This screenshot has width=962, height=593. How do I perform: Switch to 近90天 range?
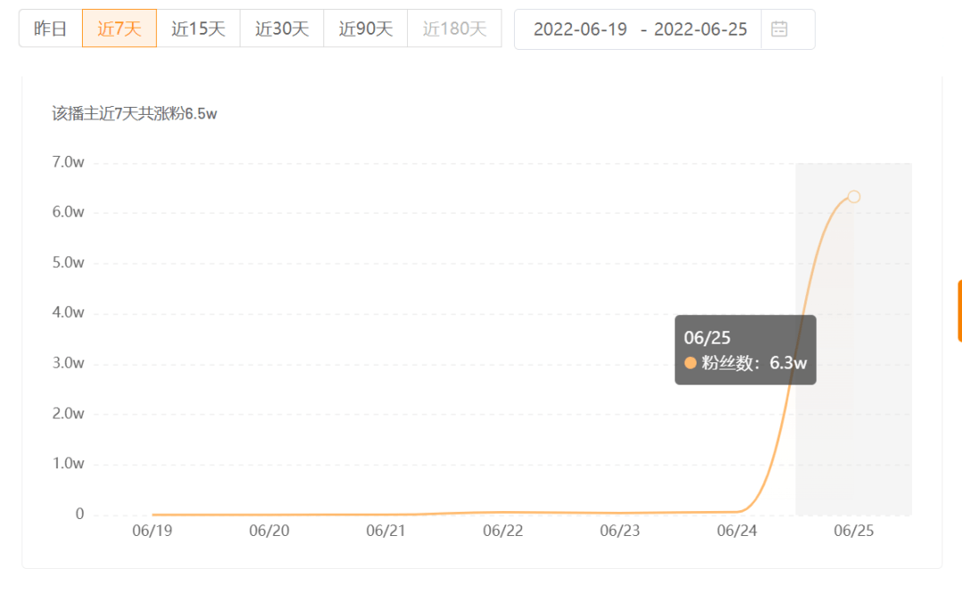pos(366,28)
